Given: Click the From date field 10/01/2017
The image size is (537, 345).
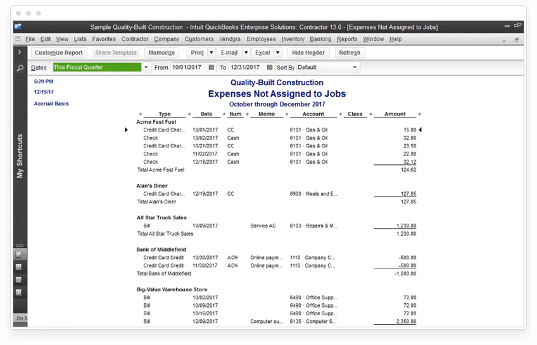Looking at the screenshot, I should (x=189, y=67).
